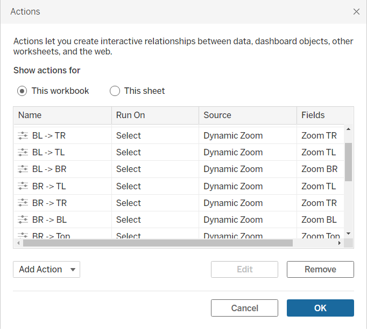The image size is (367, 329).
Task: Click the action icon beside BR -> BL
Action: 23,220
